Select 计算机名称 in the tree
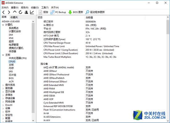Image resolution: width=170 pixels, height=123 pixels. [x=15, y=31]
